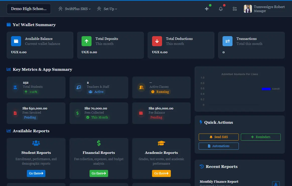Click the green Total Deposits up-arrow icon

coord(86,41)
